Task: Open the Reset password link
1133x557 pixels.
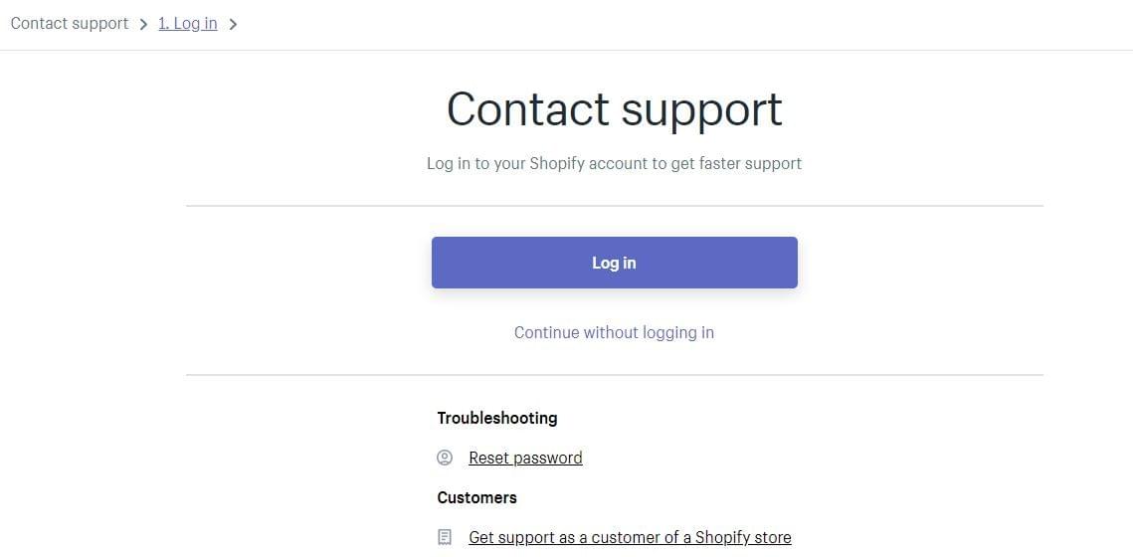Action: pyautogui.click(x=525, y=458)
